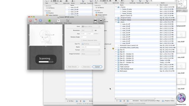Click the Hide Details button
The width and height of the screenshot is (189, 106).
pos(72,67)
